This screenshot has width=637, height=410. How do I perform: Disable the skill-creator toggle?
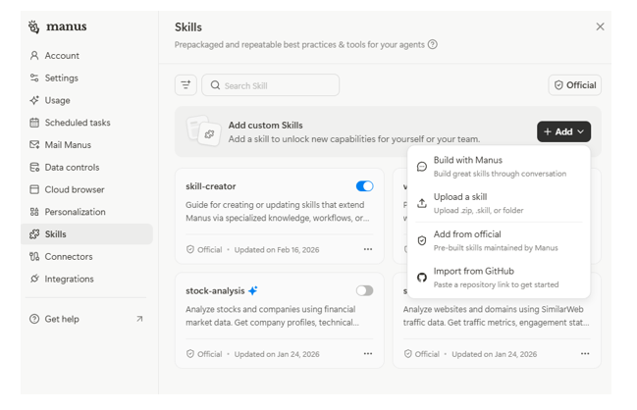click(365, 186)
